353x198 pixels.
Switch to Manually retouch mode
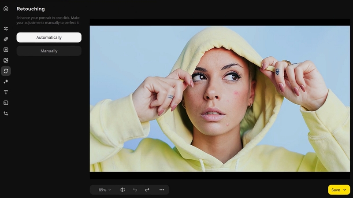click(49, 51)
